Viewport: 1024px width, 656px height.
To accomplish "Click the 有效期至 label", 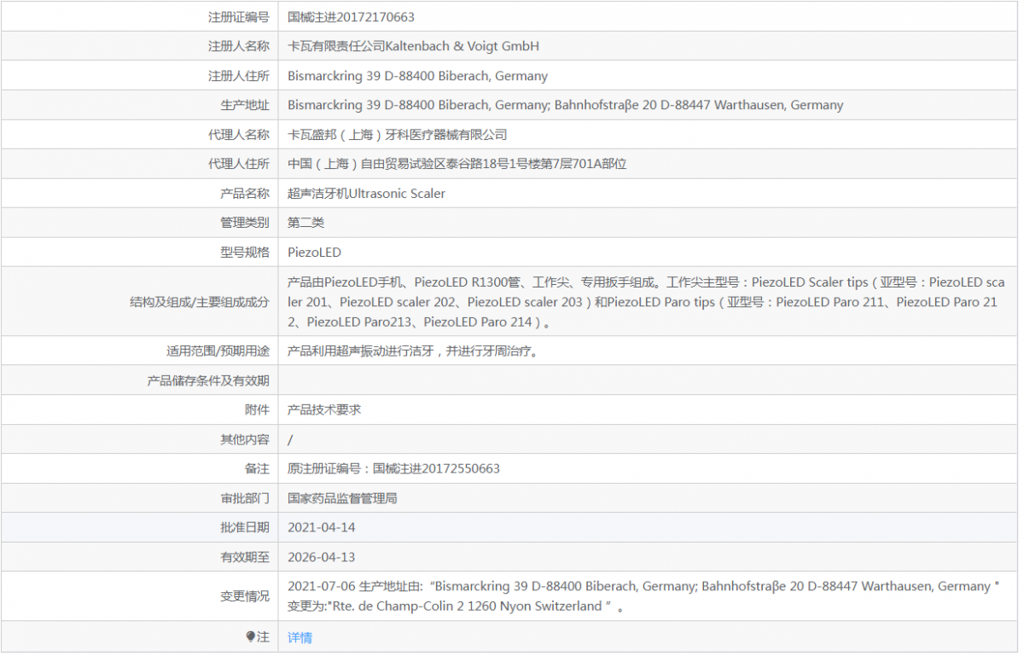I will pos(245,557).
